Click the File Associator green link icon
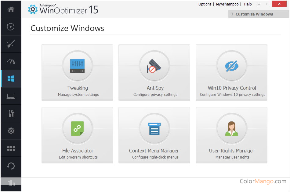Image resolution: width=290 pixels, height=192 pixels. pyautogui.click(x=78, y=128)
